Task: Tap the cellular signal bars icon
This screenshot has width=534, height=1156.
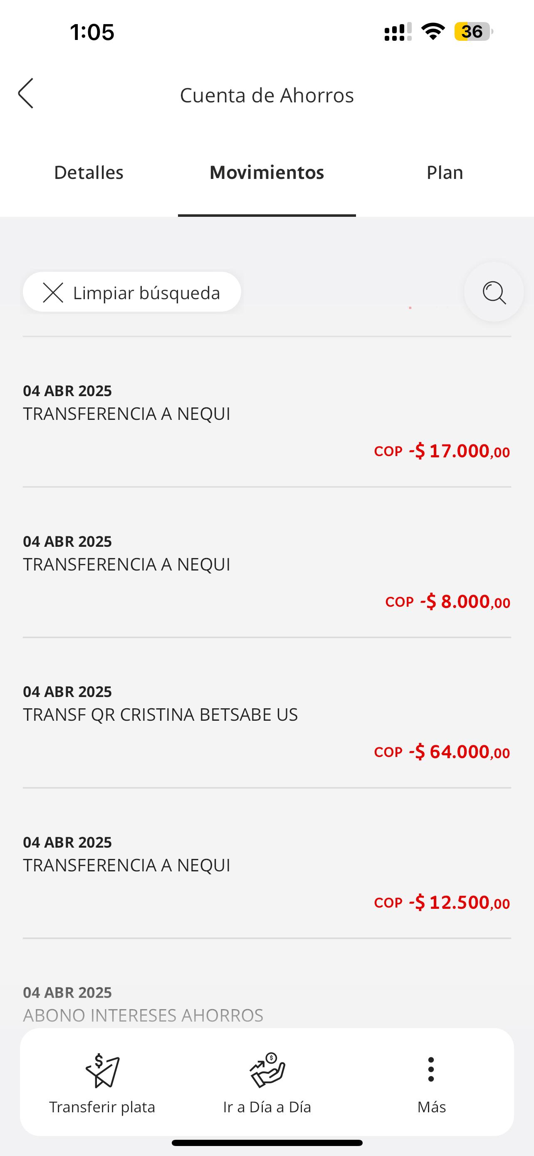Action: 398,32
